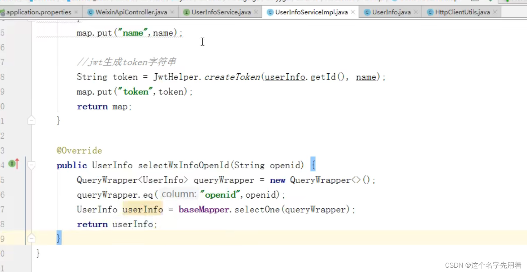Collapse the selectWxInfoOpenId method fold marker
This screenshot has width=527, height=272.
31,165
